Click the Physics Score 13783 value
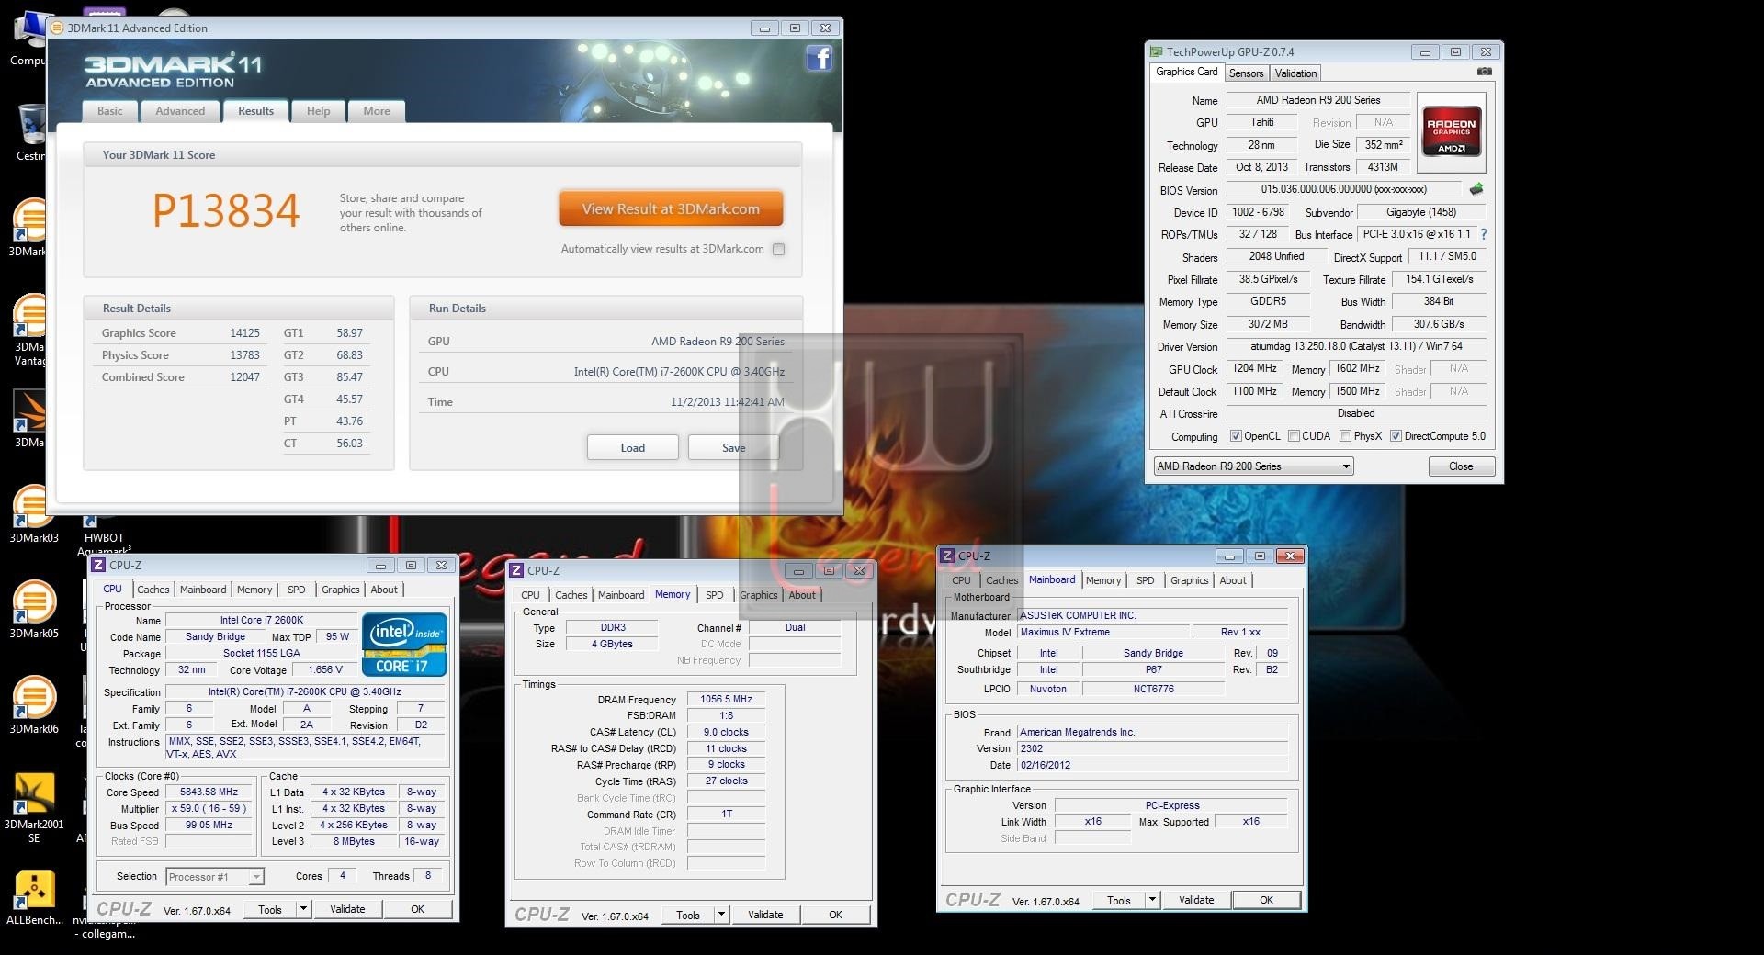The width and height of the screenshot is (1764, 955). [x=244, y=355]
